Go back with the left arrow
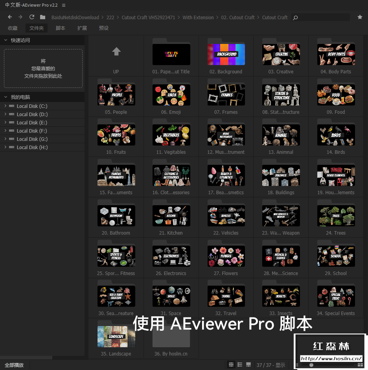Image resolution: width=368 pixels, height=370 pixels. 10,17
